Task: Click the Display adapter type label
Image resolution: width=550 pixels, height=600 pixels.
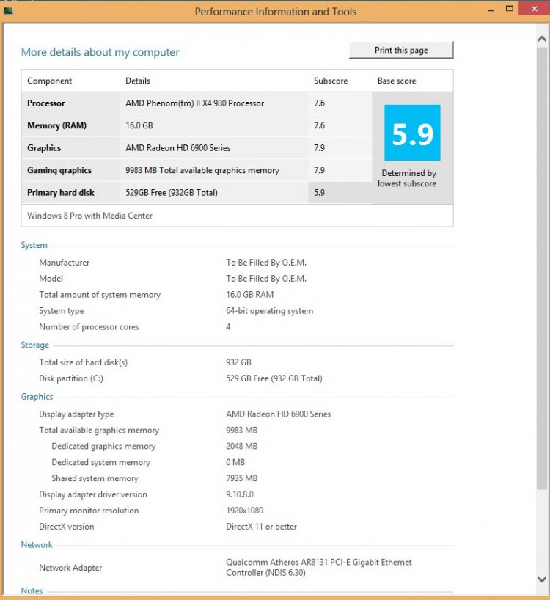Action: [x=76, y=414]
